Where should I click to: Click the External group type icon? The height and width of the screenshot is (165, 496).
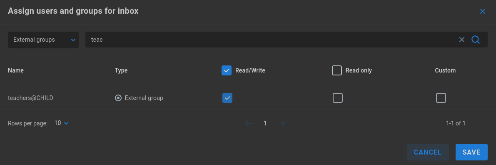click(x=118, y=98)
